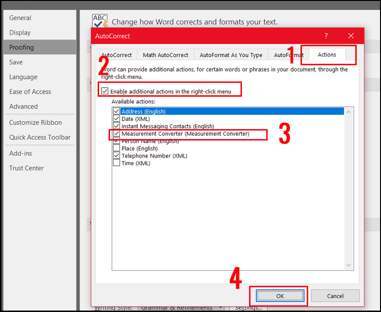Open Ease of Access options
Image resolution: width=381 pixels, height=312 pixels.
[40, 91]
